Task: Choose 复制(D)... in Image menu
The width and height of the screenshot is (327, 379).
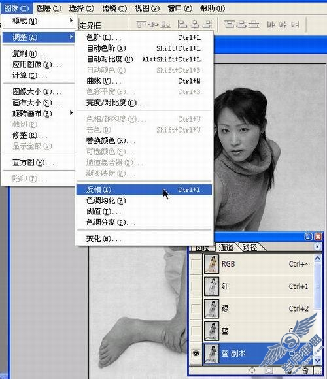Action: click(x=39, y=54)
